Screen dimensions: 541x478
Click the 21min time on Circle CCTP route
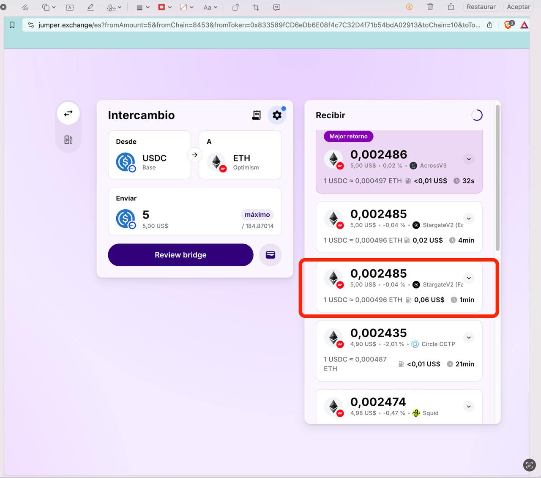[x=465, y=364]
